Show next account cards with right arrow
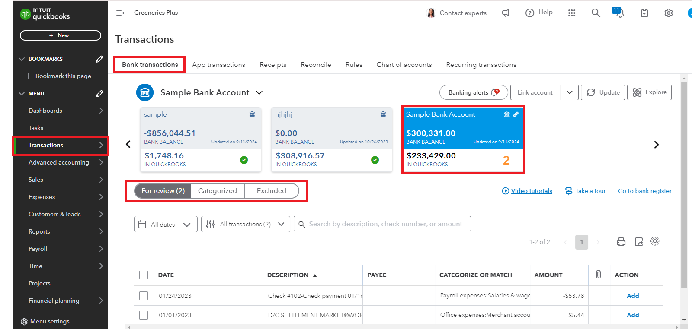 (x=657, y=145)
